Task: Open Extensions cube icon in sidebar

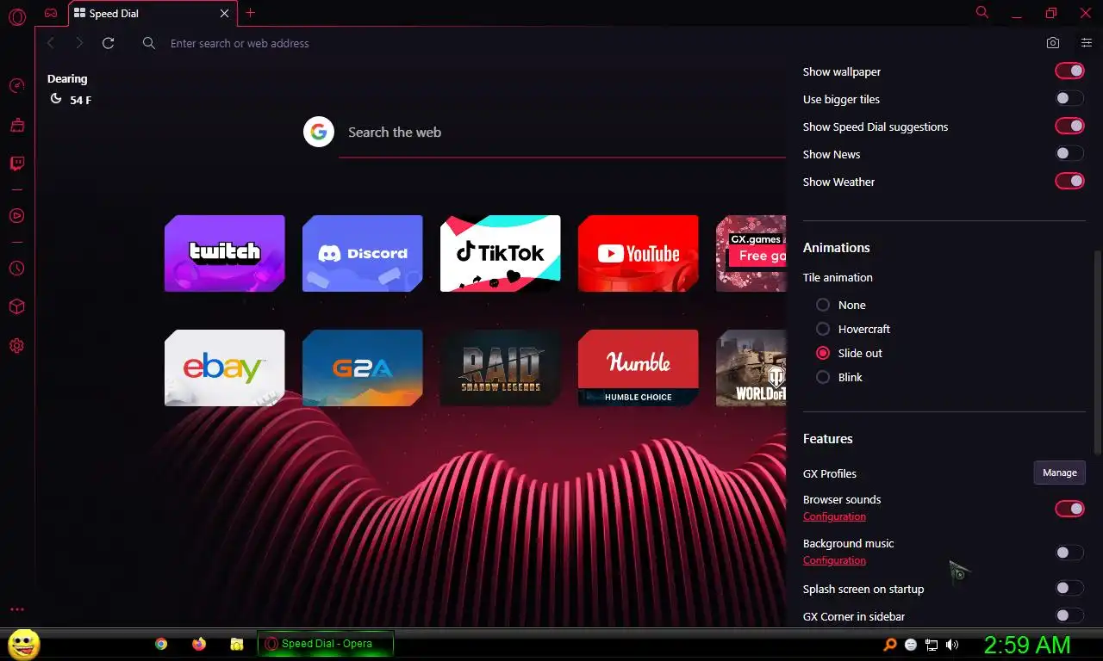Action: coord(16,307)
